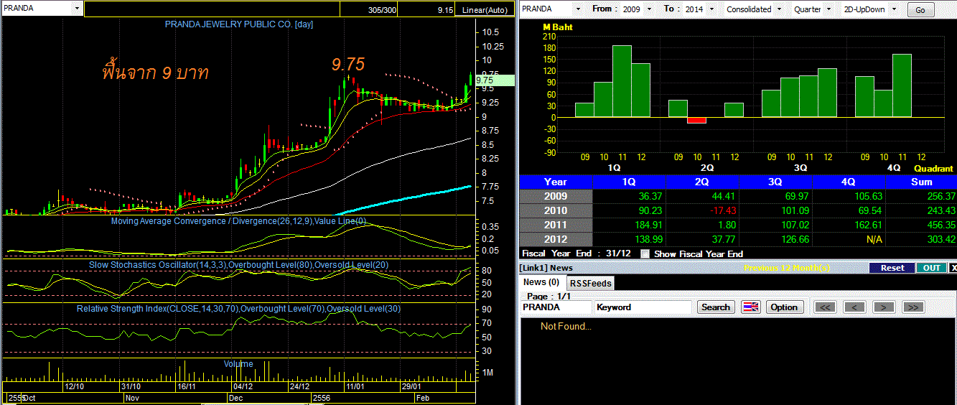Click the 2Q column header

coord(702,182)
